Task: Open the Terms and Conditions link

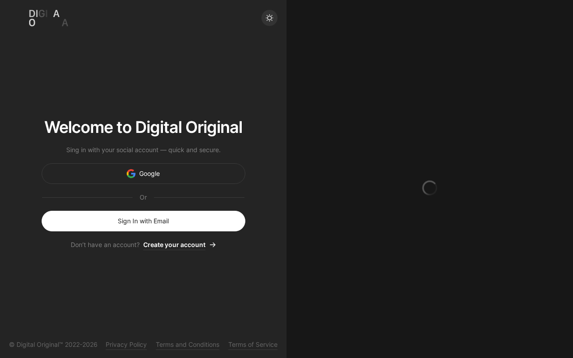Action: tap(188, 345)
